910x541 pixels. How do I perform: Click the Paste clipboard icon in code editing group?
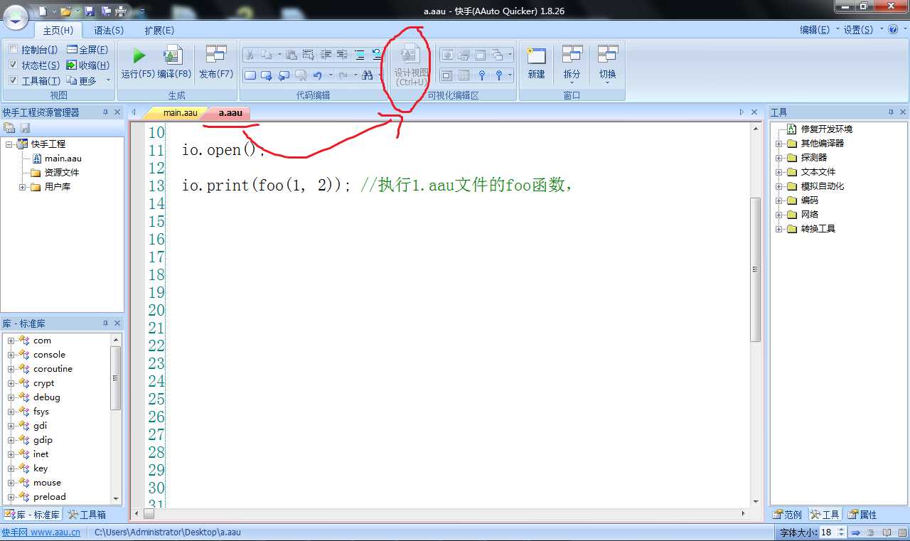pos(291,55)
